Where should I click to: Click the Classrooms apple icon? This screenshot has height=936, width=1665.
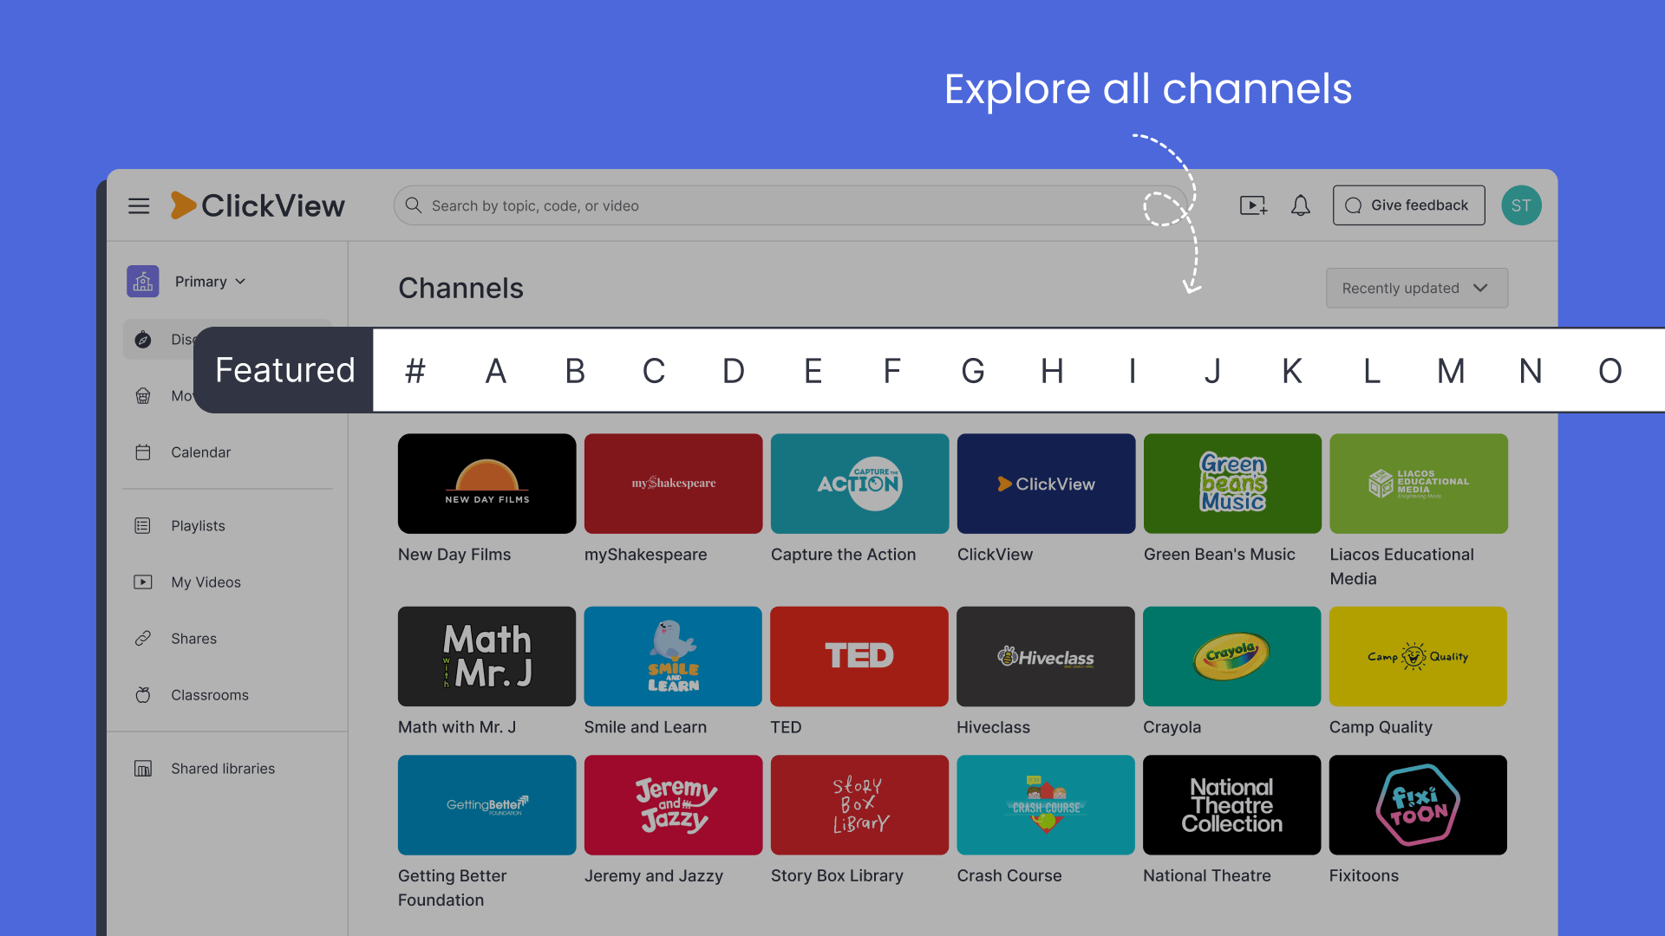click(143, 695)
